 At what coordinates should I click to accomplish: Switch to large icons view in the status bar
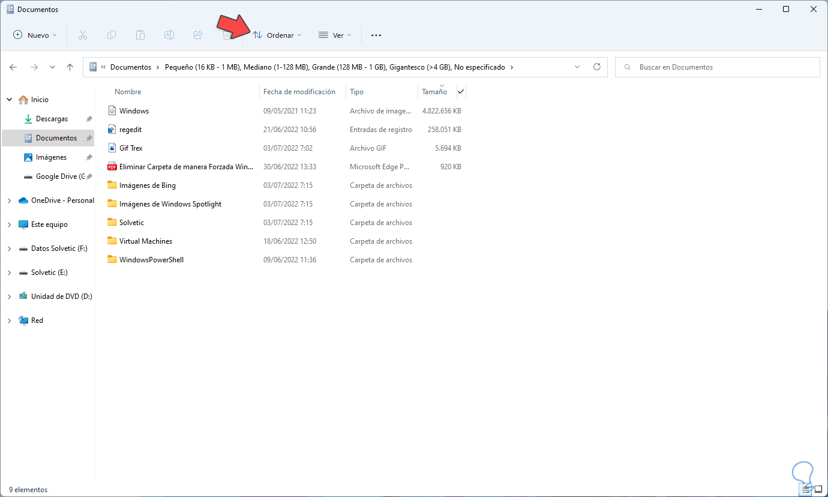(818, 490)
